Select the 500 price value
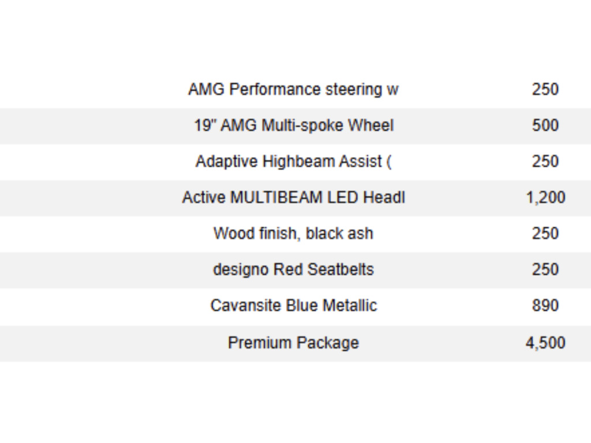Image resolution: width=591 pixels, height=443 pixels. click(545, 125)
